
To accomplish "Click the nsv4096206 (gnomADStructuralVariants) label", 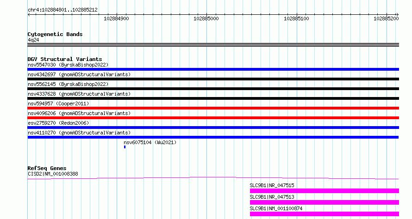I will click(x=79, y=113).
